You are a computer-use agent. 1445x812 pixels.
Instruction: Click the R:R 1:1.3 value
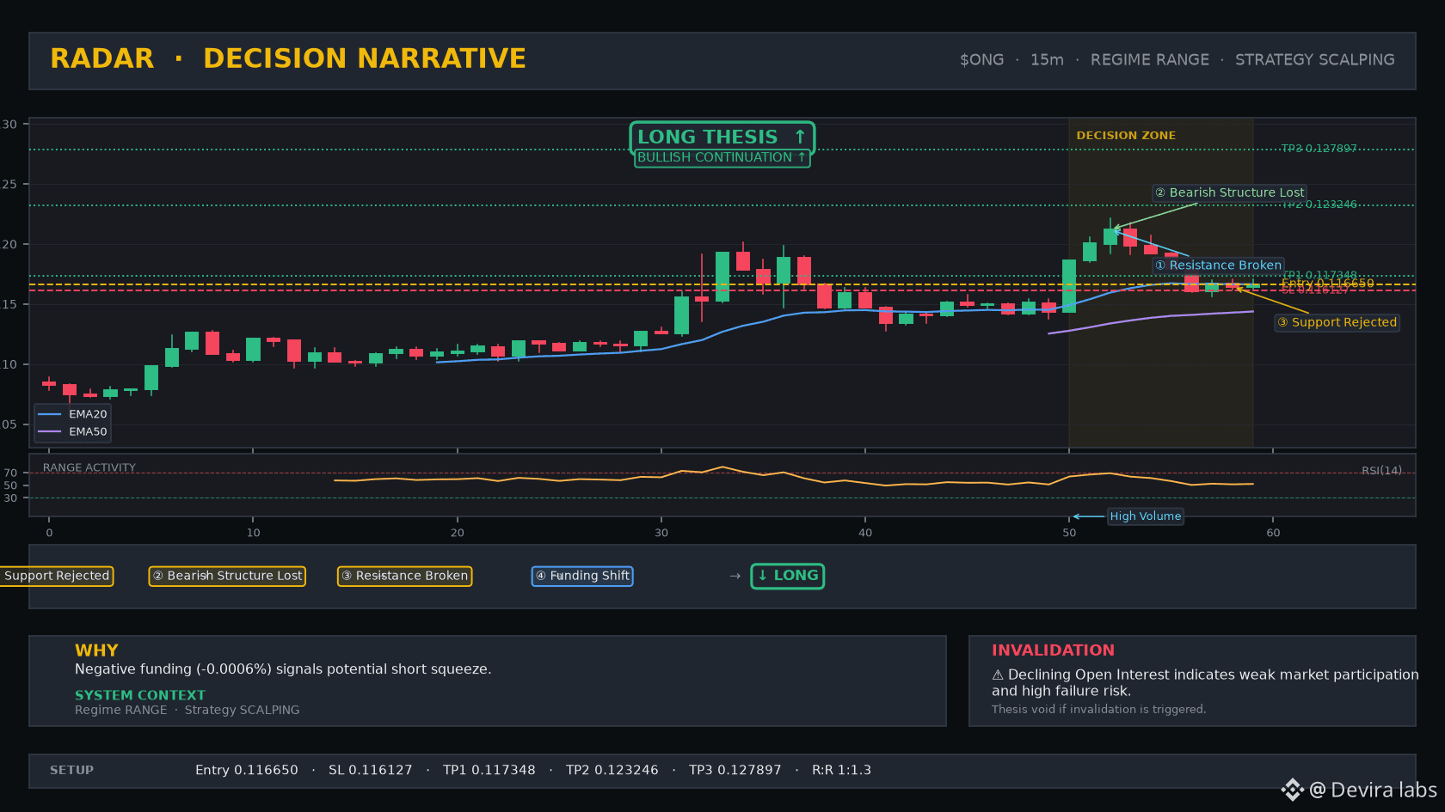click(842, 771)
